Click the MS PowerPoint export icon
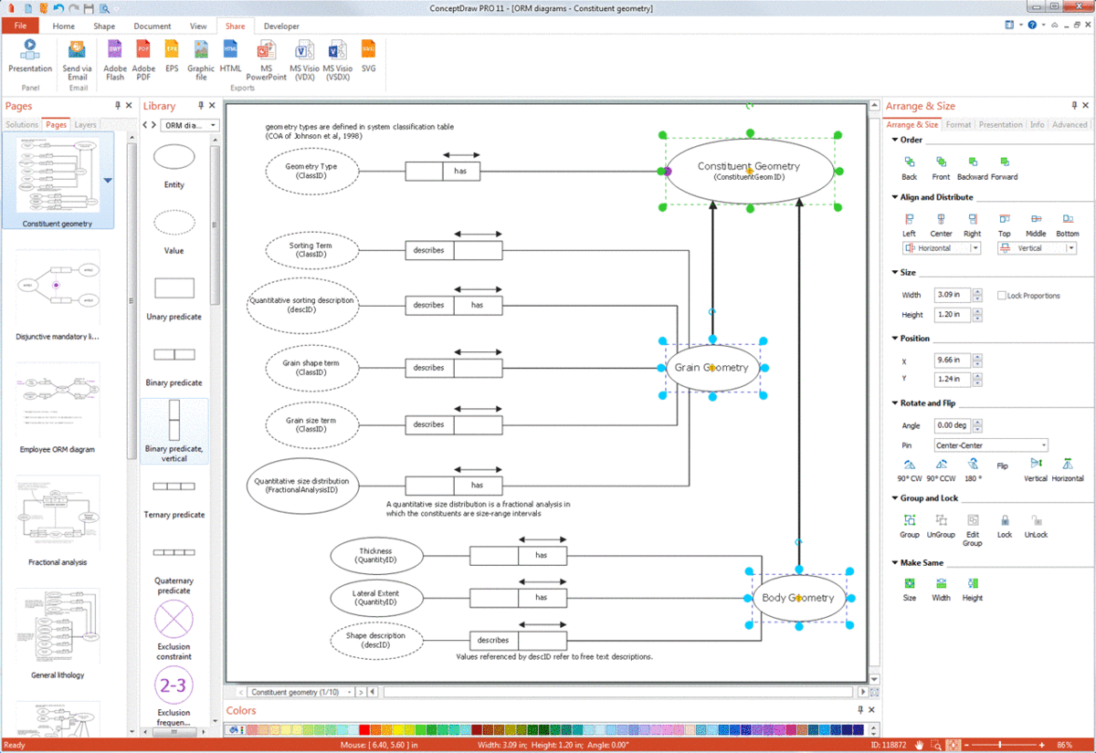The width and height of the screenshot is (1096, 753). pyautogui.click(x=266, y=51)
